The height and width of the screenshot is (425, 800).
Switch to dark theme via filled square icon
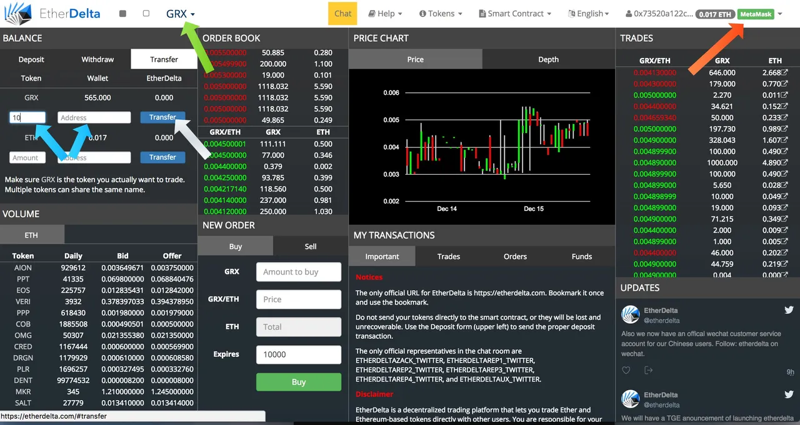tap(122, 14)
